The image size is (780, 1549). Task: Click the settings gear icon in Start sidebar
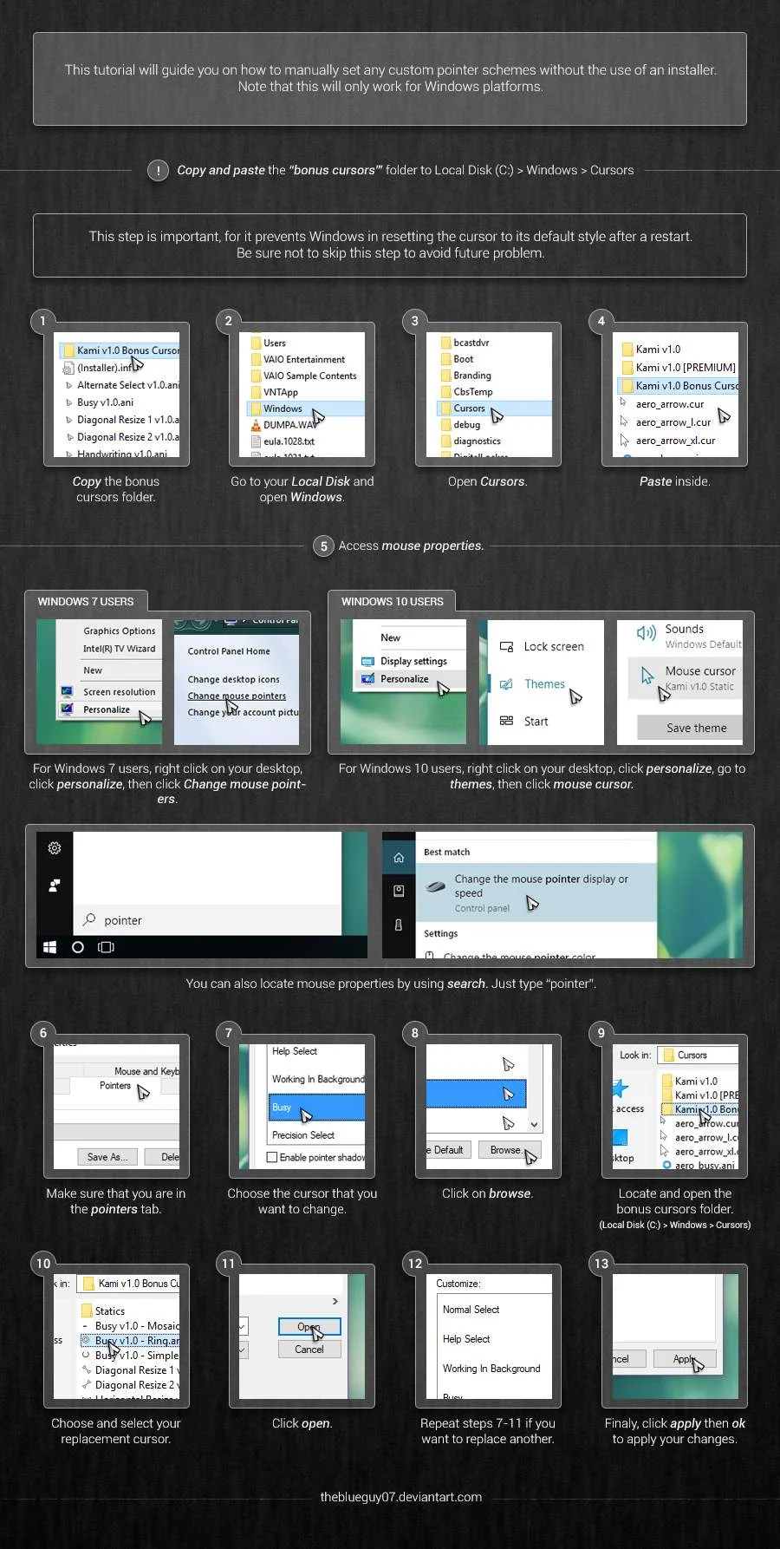(54, 848)
